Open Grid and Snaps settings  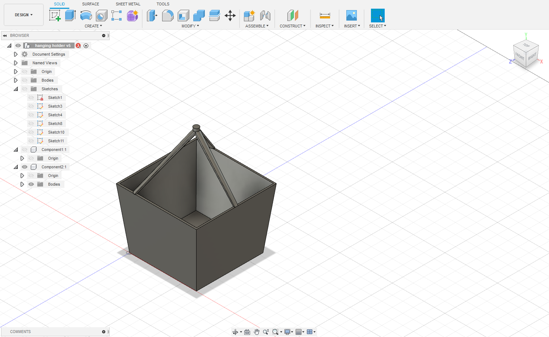coord(300,332)
